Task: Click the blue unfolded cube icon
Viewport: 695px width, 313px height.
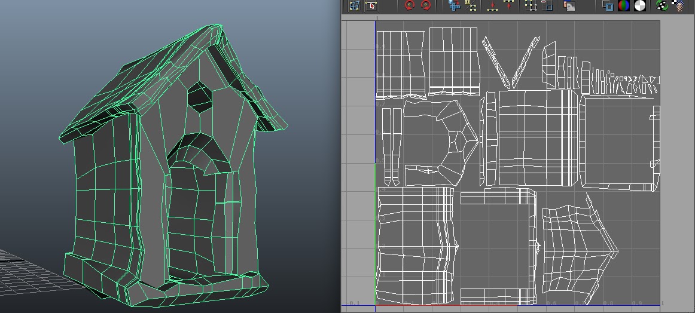Action: coord(455,5)
